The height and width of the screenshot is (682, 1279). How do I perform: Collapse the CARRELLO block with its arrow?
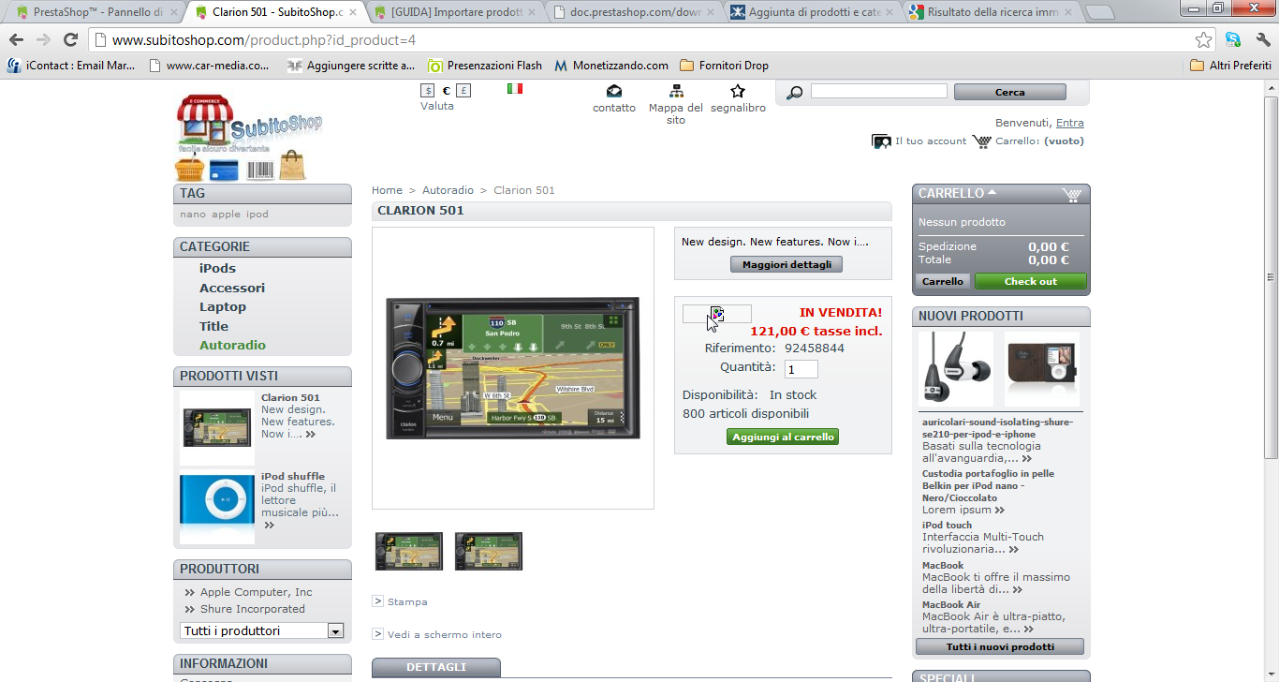992,192
